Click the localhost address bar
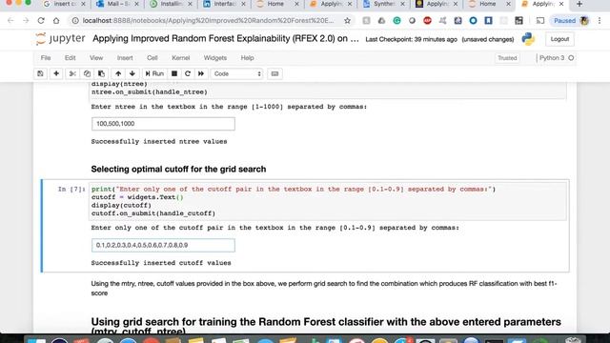This screenshot has width=610, height=343. [x=208, y=21]
